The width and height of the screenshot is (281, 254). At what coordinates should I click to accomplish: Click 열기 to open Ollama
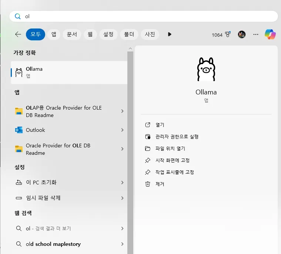(160, 125)
